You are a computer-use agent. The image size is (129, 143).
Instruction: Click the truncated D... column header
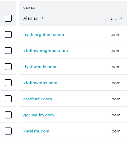click(x=114, y=18)
